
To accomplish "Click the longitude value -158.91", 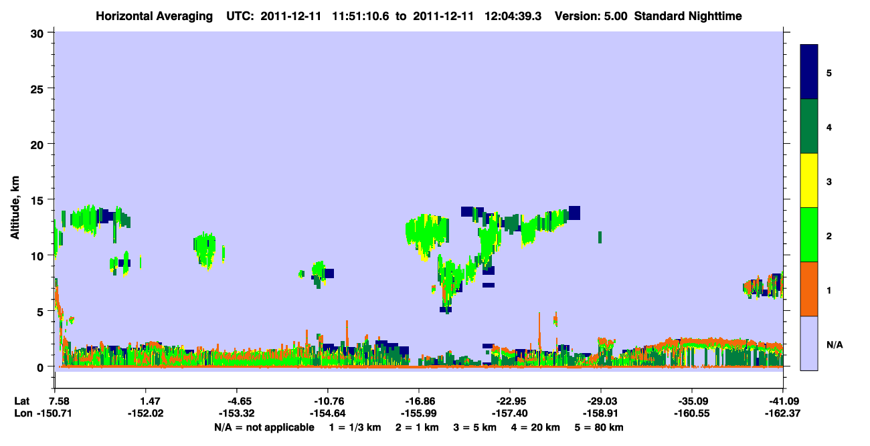I will (x=601, y=414).
